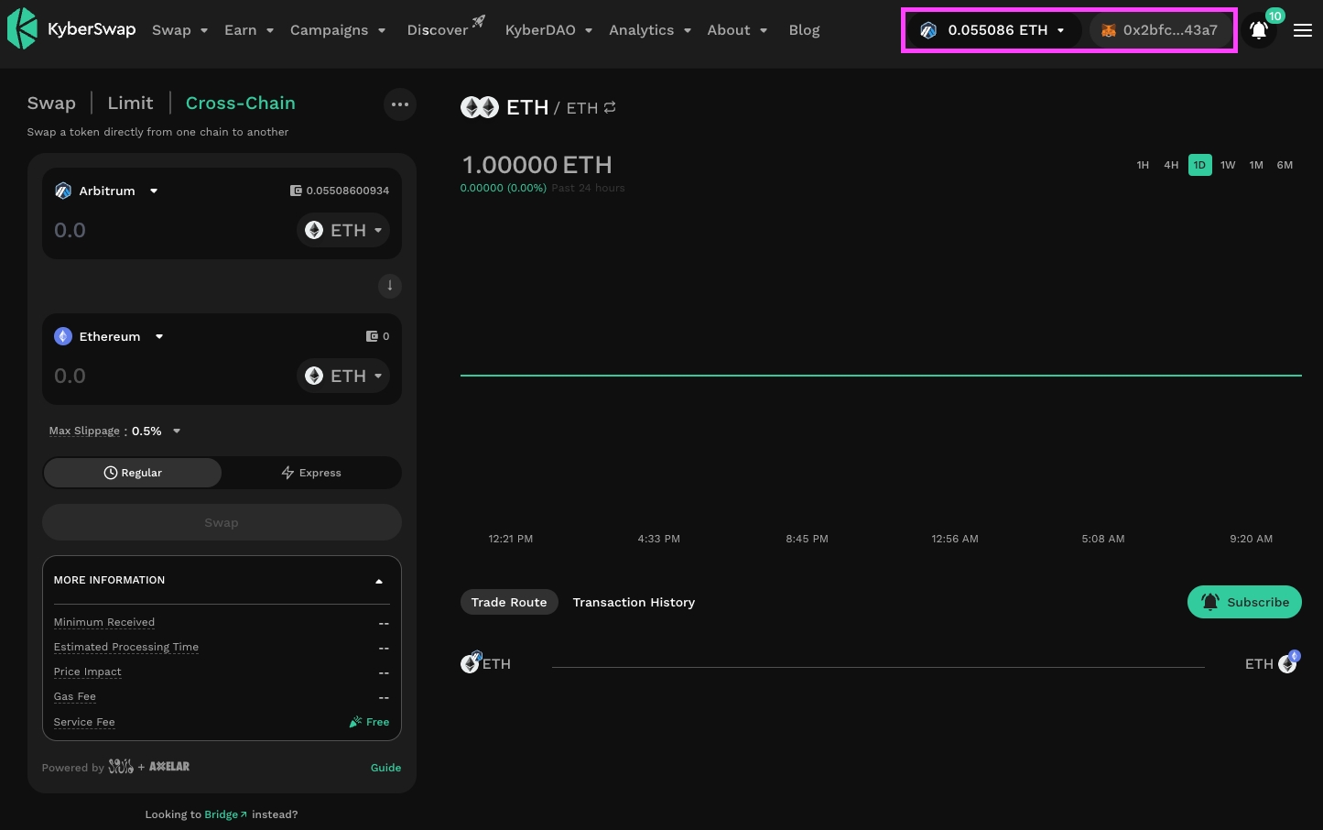Switch to Express mode
The width and height of the screenshot is (1323, 830).
click(310, 473)
